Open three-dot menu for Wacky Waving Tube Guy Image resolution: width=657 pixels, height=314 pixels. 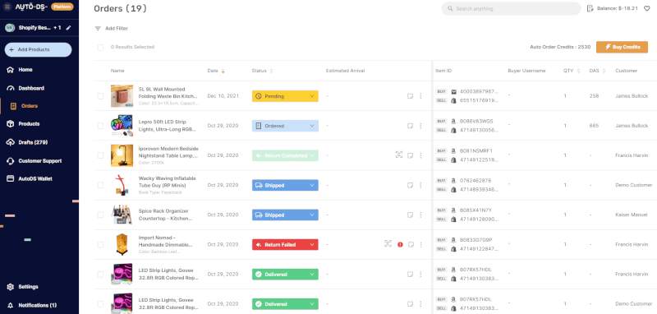tap(420, 185)
